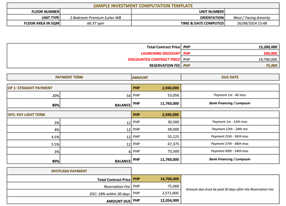Click the 53,056 monthly amount
Viewport: 286px width, 206px height.
[173, 95]
